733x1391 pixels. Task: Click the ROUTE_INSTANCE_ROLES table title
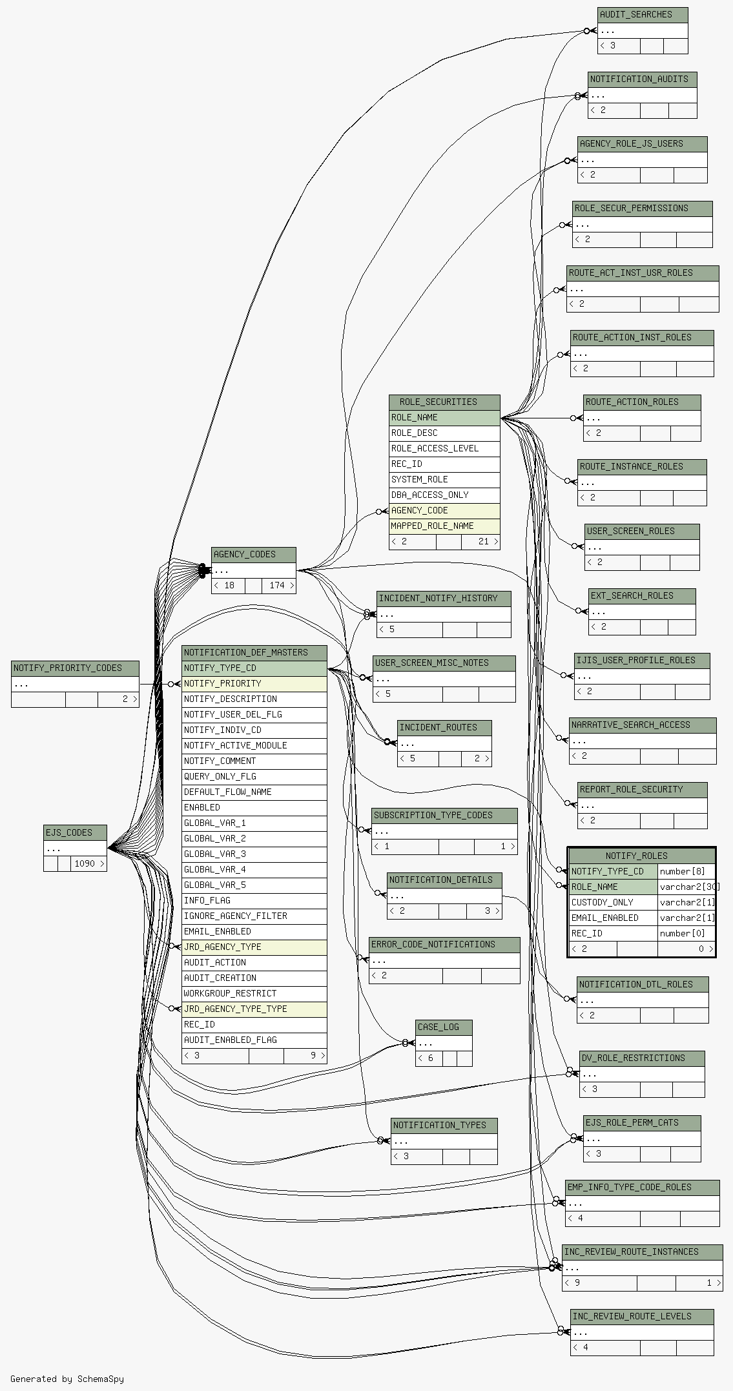coord(642,467)
